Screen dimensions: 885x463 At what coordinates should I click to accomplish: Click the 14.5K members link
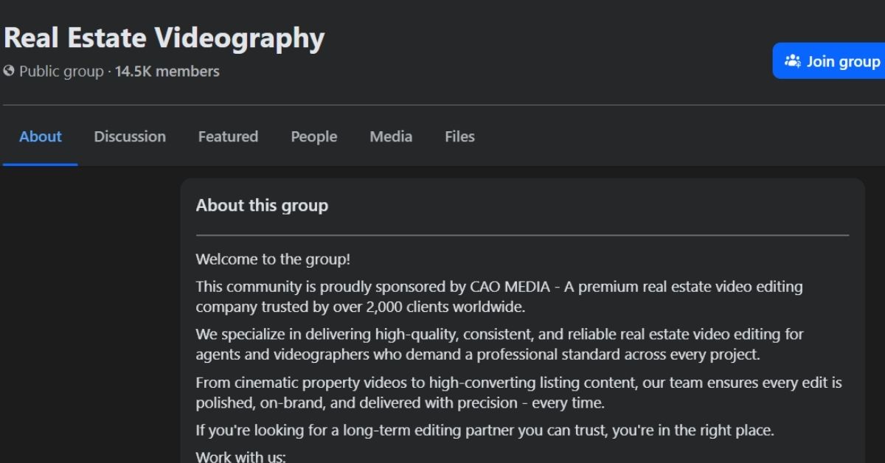point(167,72)
